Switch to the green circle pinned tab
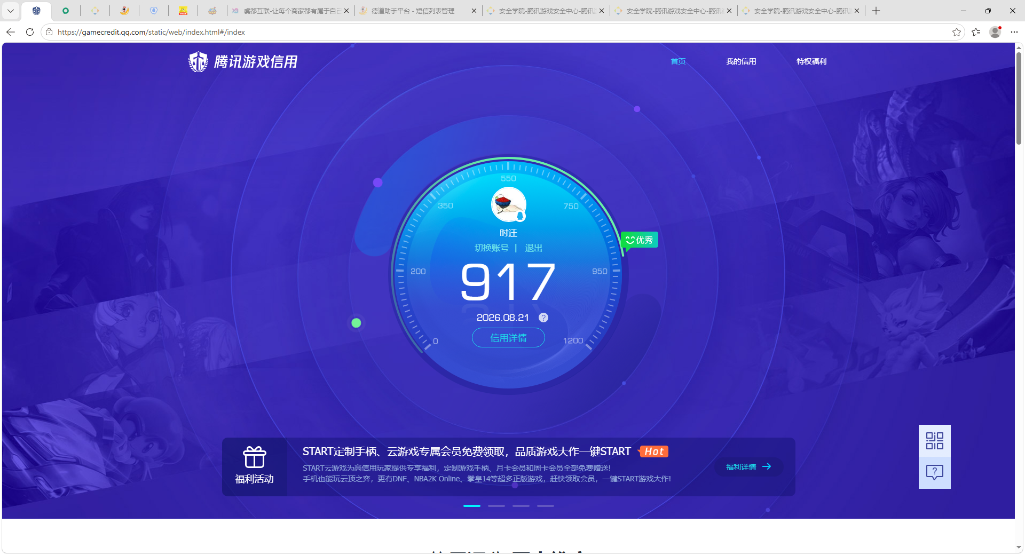 tap(66, 11)
